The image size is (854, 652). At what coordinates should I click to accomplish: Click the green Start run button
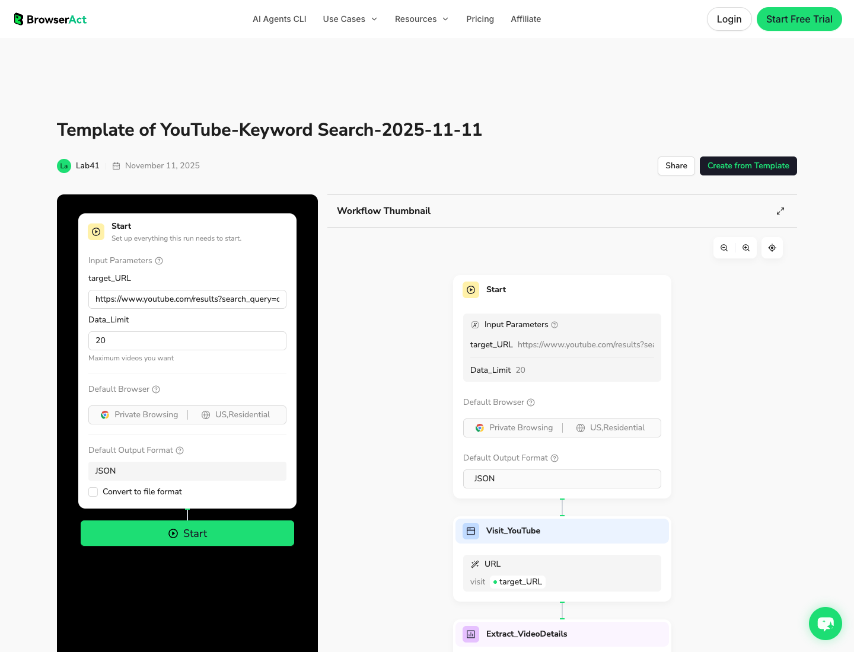coord(187,533)
